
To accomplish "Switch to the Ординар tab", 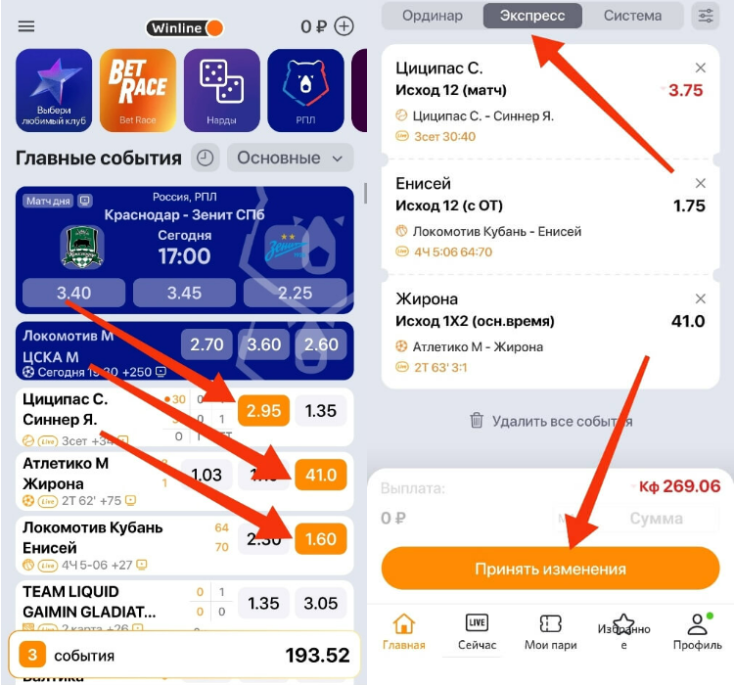I will coord(432,16).
